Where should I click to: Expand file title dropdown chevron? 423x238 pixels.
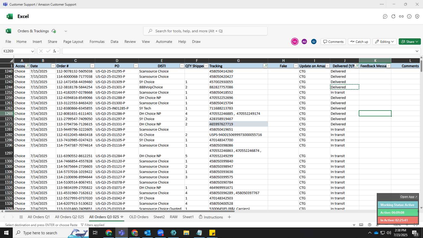[x=66, y=31]
